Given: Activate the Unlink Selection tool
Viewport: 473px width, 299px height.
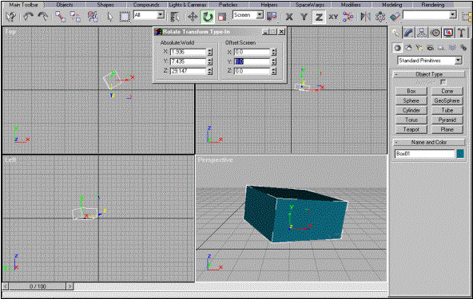Looking at the screenshot, I should point(75,17).
